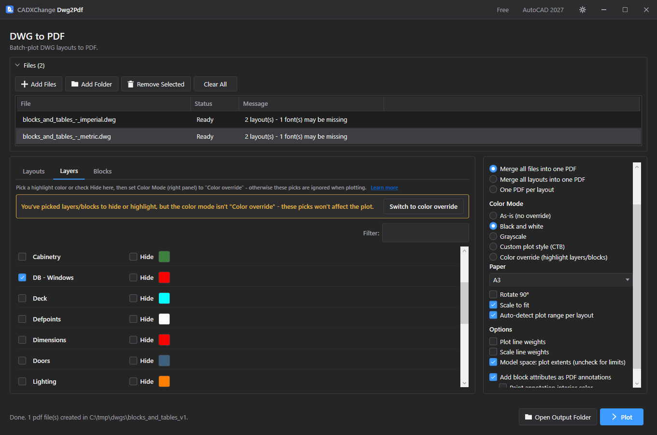The image size is (657, 435).
Task: Click the File column header
Action: pos(103,103)
